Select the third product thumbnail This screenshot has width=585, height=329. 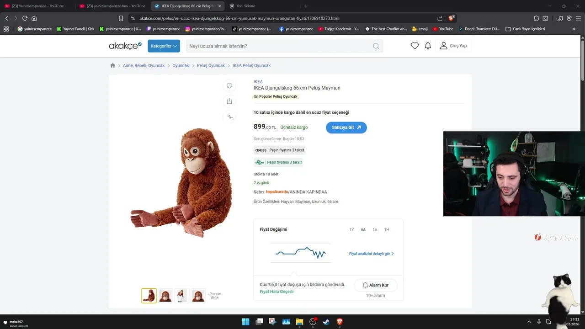[x=182, y=296]
